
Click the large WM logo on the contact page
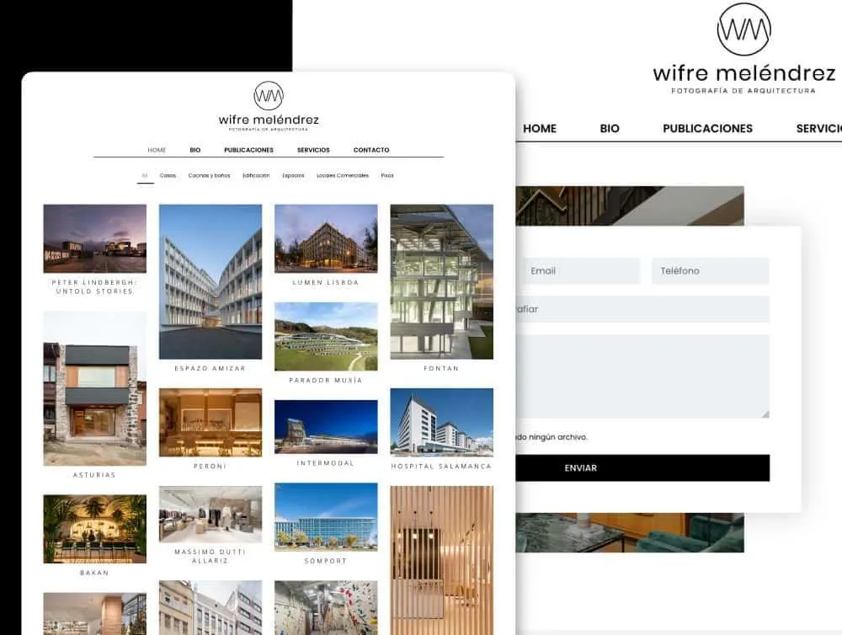pyautogui.click(x=743, y=29)
